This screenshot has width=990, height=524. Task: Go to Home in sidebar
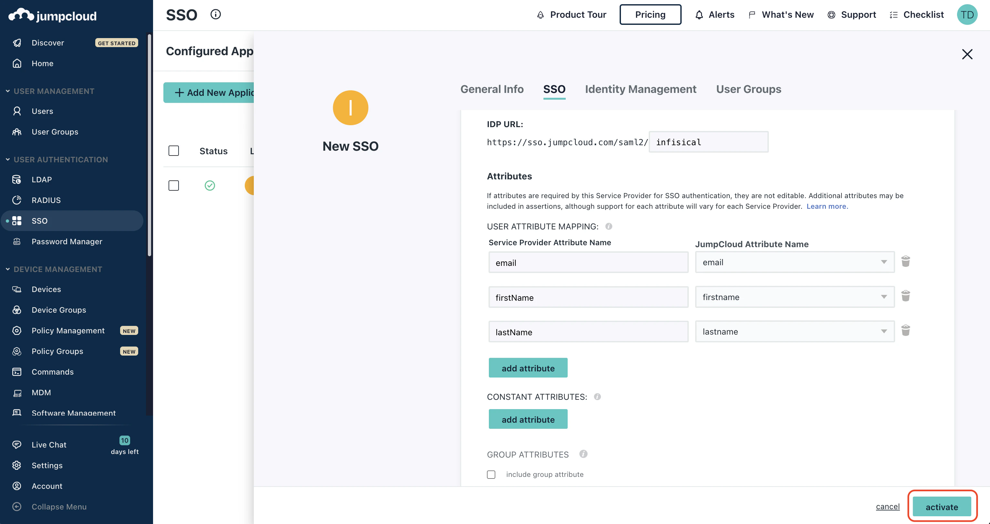tap(42, 63)
